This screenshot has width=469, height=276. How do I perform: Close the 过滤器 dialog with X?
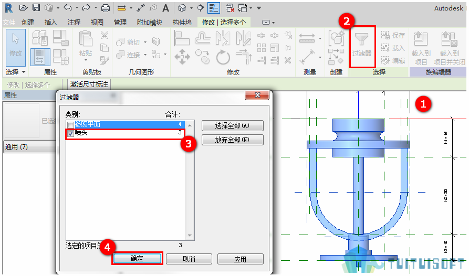coord(257,95)
